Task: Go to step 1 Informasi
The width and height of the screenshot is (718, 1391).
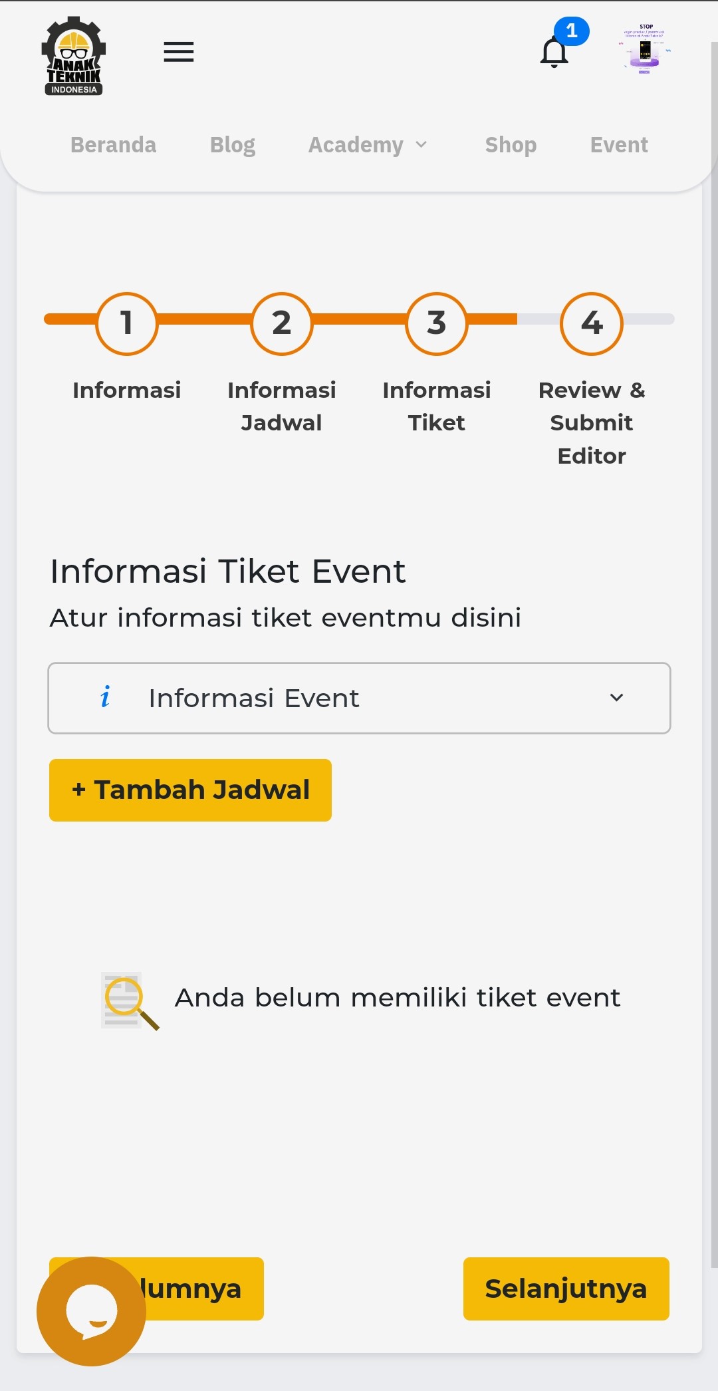Action: (x=127, y=324)
